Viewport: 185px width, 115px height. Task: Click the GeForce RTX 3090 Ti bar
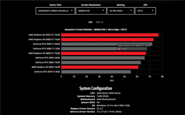(x=107, y=44)
